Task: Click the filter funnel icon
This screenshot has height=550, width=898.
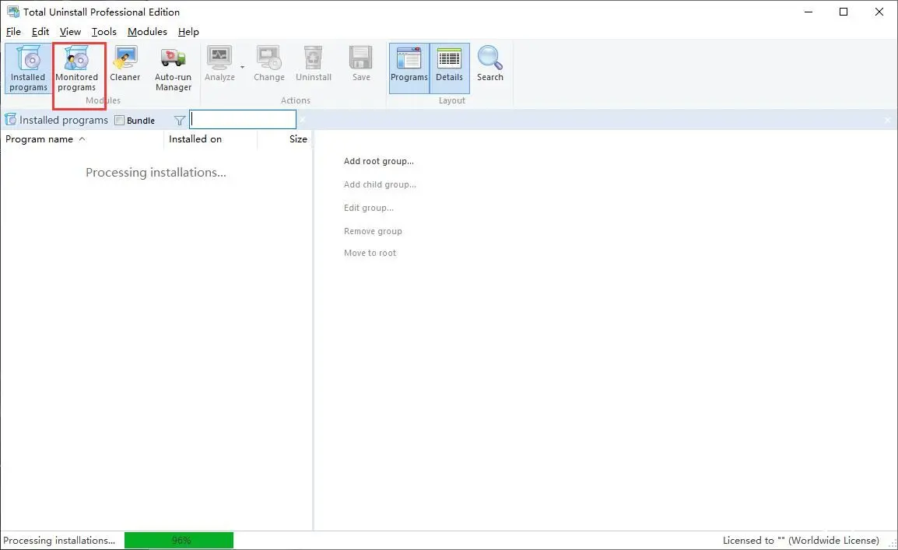Action: point(179,120)
